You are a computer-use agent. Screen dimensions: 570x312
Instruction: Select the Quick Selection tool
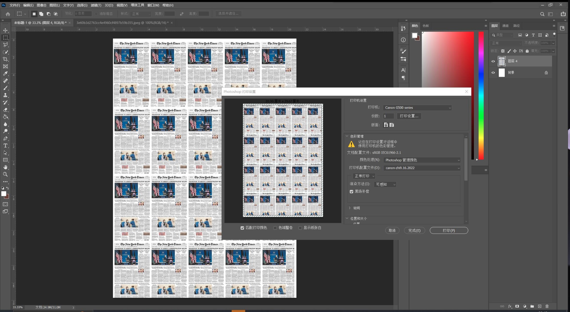click(x=5, y=52)
